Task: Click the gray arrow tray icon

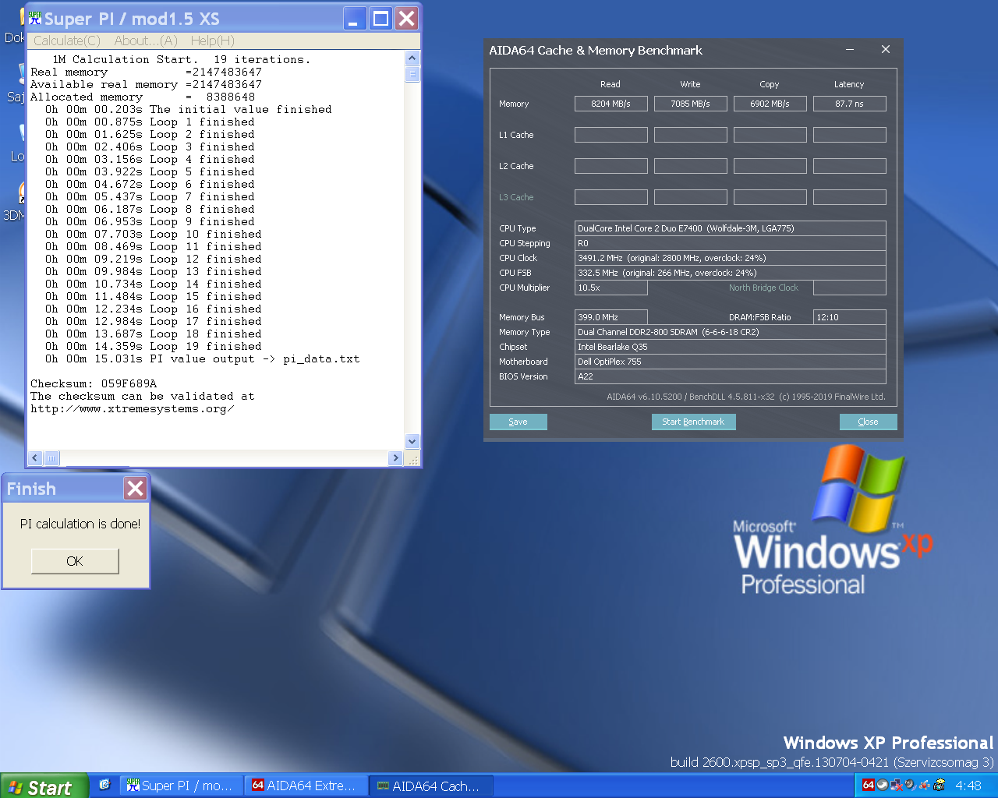Action: coord(883,785)
